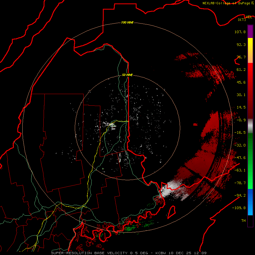Click the [KT] units label
Image resolution: width=255 pixels, height=255 pixels.
[242, 20]
